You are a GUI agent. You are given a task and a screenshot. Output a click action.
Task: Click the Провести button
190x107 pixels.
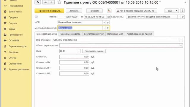(94, 11)
